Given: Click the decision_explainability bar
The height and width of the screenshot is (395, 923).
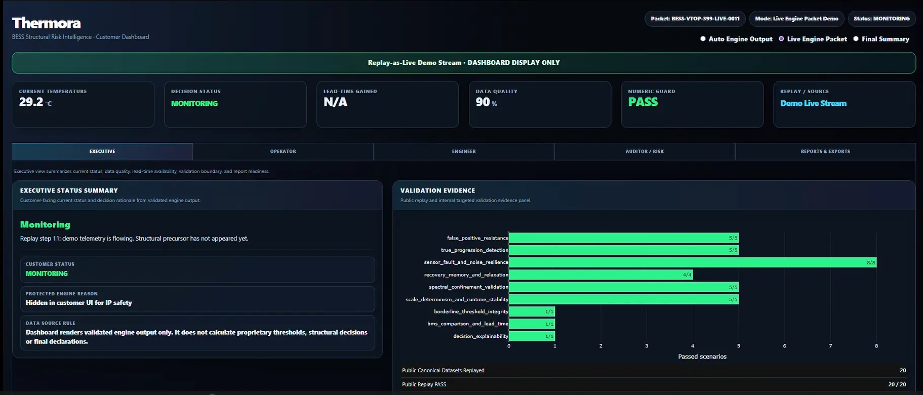Looking at the screenshot, I should (532, 336).
